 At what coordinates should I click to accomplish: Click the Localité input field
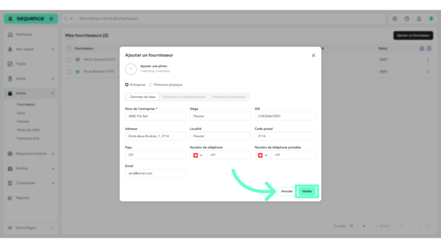(220, 136)
